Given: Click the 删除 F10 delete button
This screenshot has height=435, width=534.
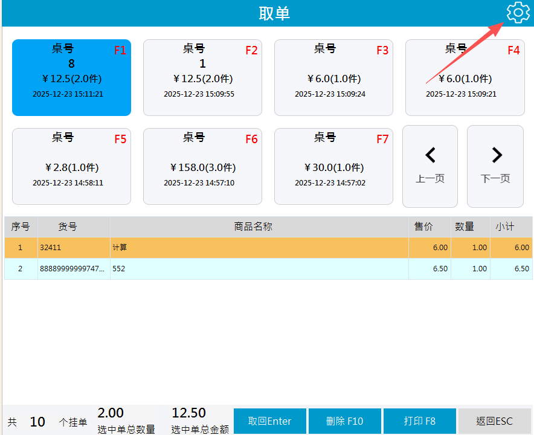Looking at the screenshot, I should coord(344,421).
